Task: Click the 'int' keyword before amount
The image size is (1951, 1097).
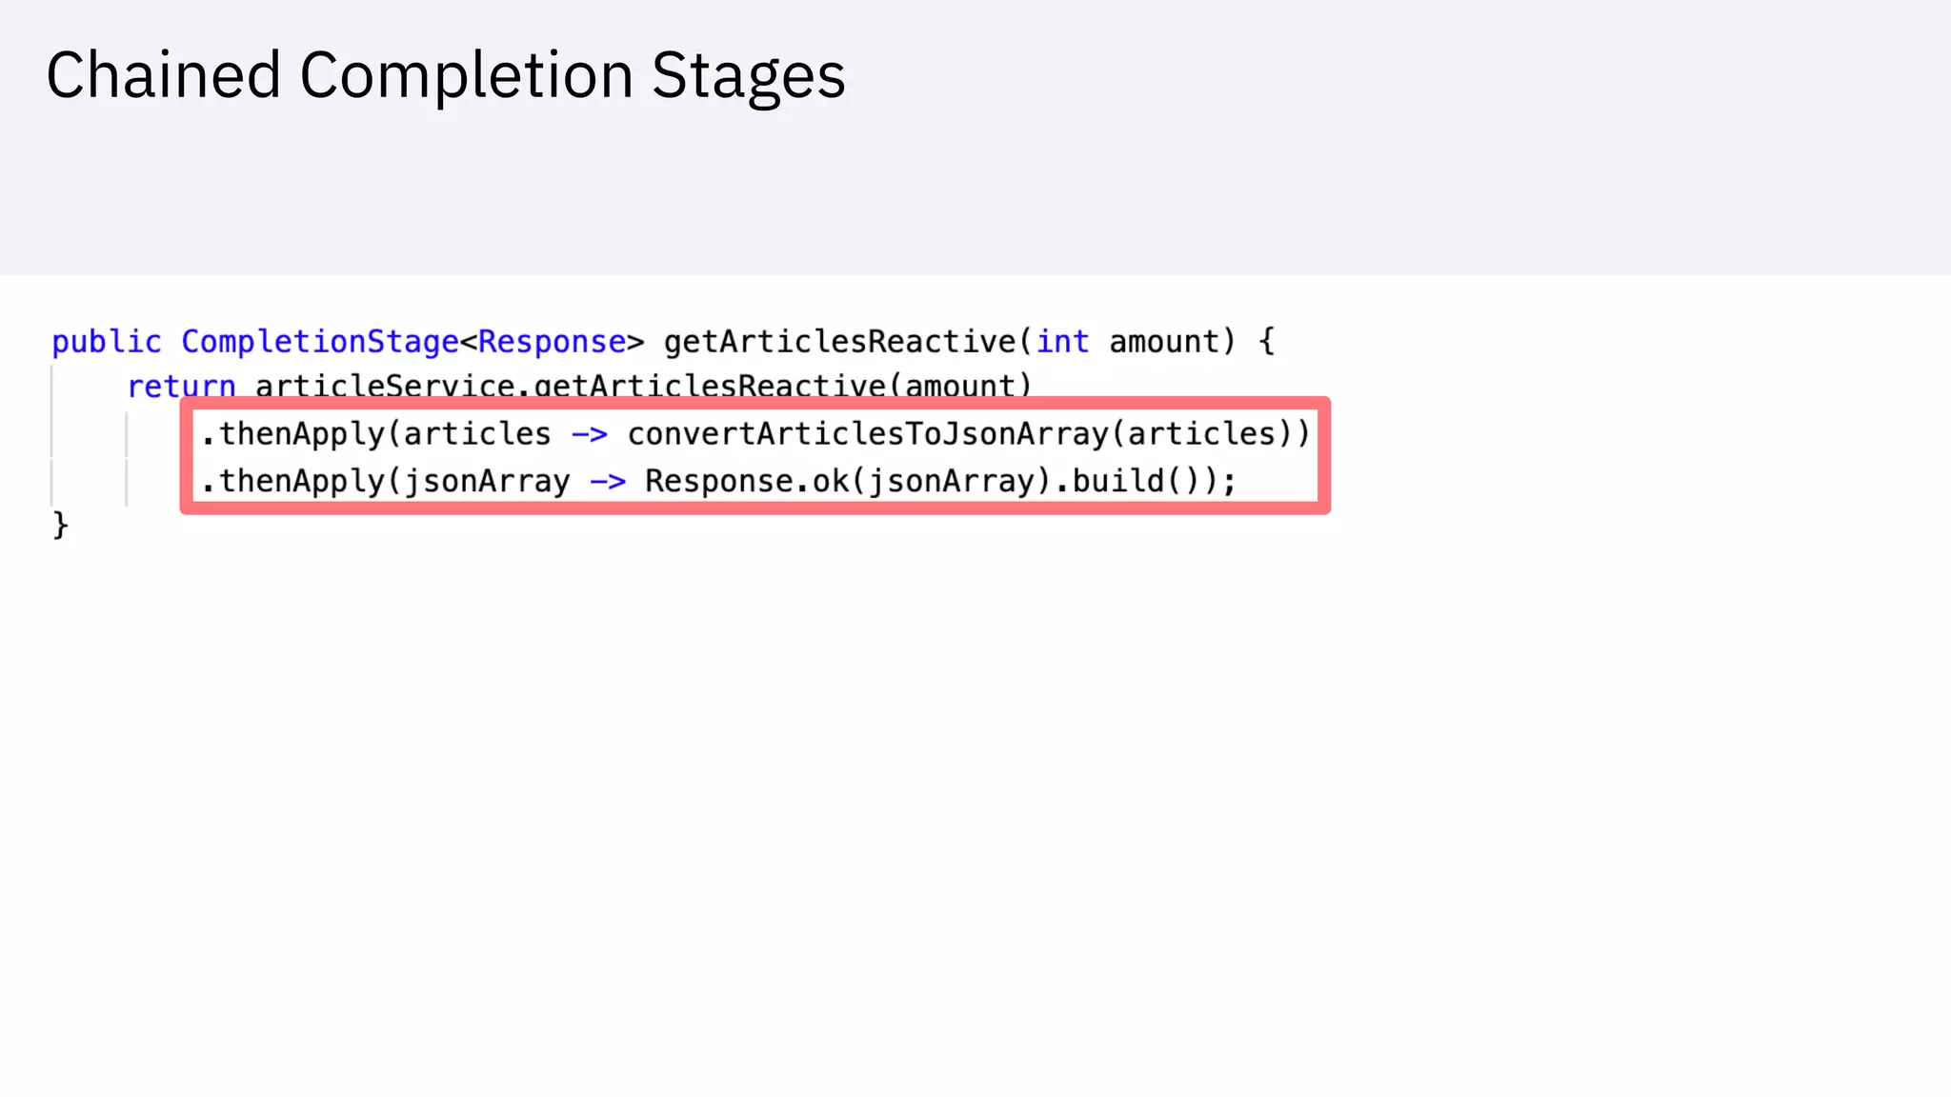Action: click(x=1062, y=341)
